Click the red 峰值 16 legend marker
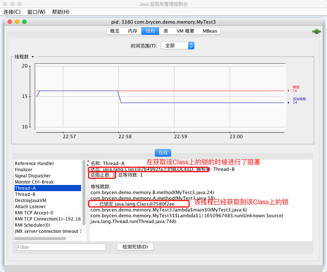The height and width of the screenshot is (272, 327). coord(294,89)
